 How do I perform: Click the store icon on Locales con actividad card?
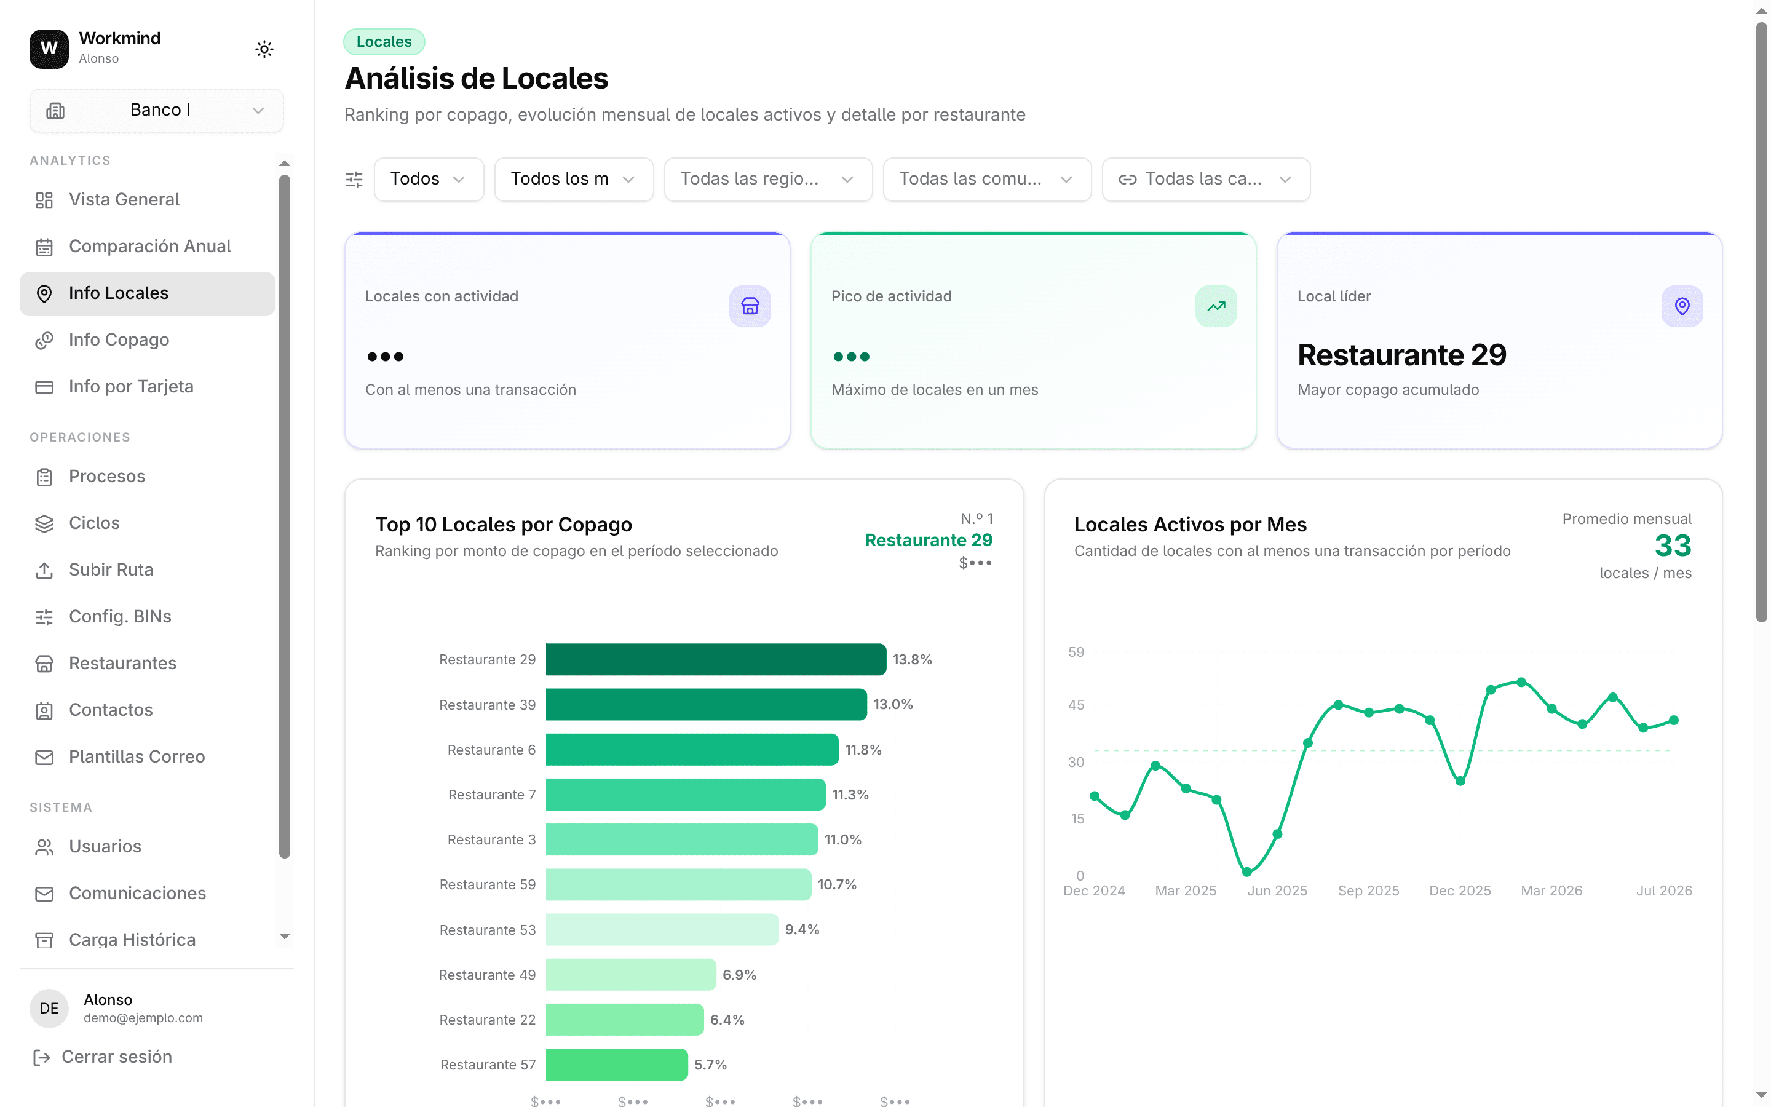pos(750,306)
